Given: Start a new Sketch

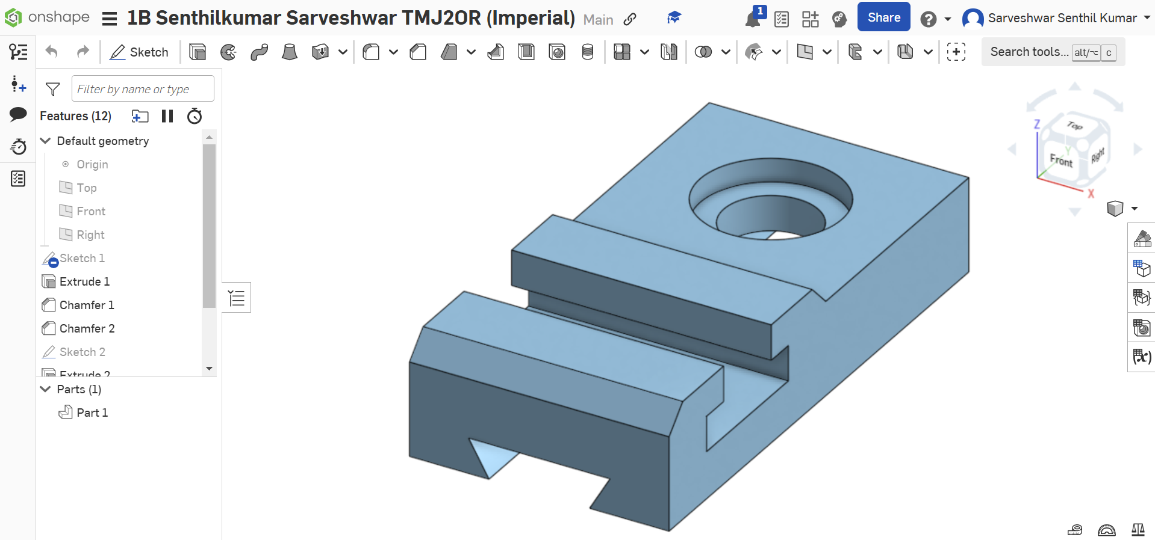Looking at the screenshot, I should [139, 52].
